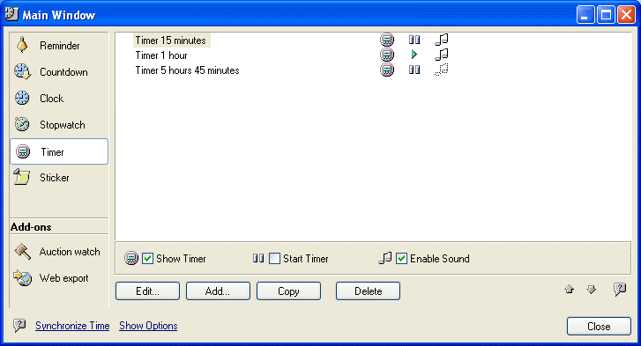Check the Start Timer checkbox
The image size is (641, 346).
coord(275,258)
